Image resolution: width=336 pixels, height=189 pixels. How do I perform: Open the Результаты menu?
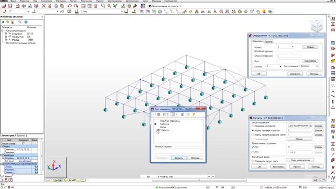[x=86, y=1]
